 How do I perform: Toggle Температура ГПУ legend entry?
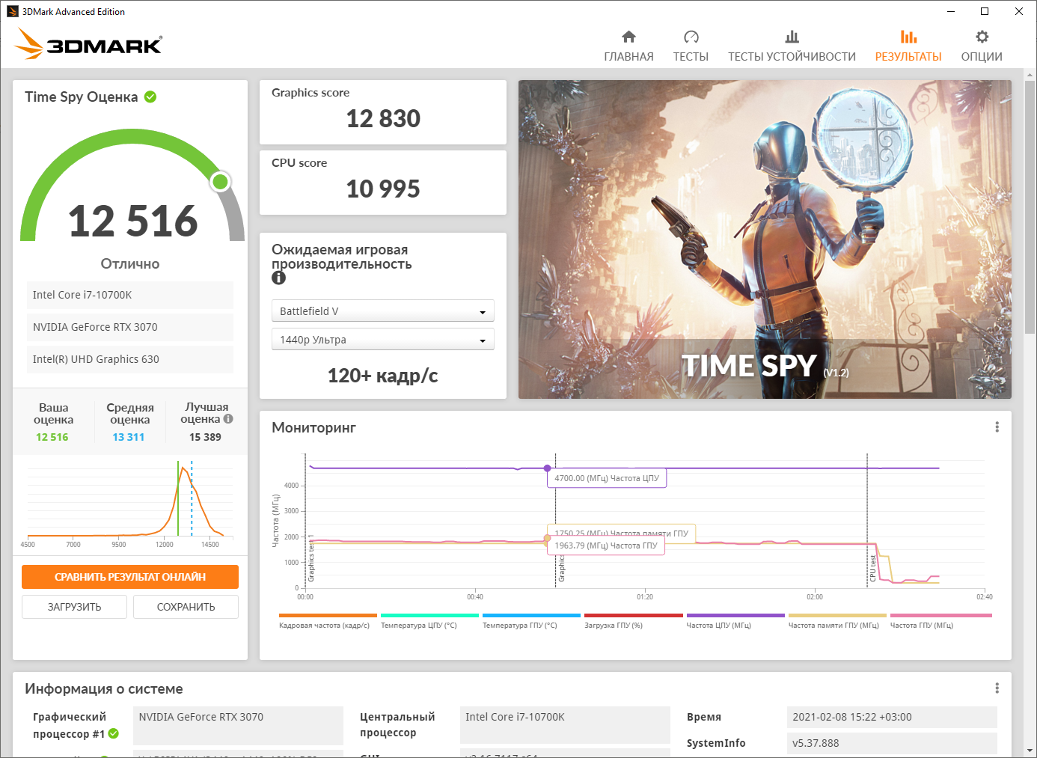[531, 621]
